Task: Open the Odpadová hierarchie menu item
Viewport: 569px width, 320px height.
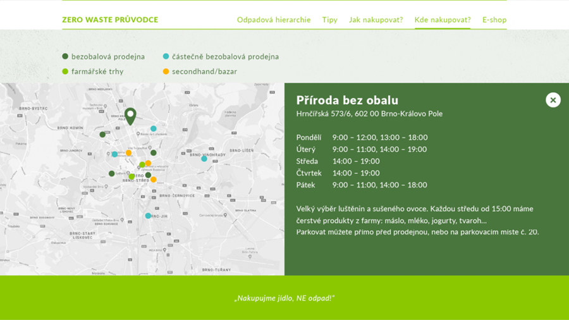Action: click(x=273, y=20)
